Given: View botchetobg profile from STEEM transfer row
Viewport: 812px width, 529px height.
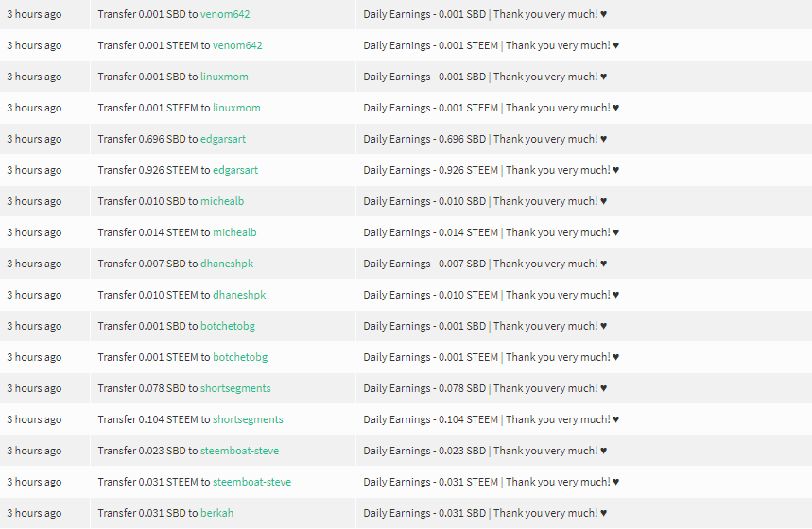Looking at the screenshot, I should (240, 357).
